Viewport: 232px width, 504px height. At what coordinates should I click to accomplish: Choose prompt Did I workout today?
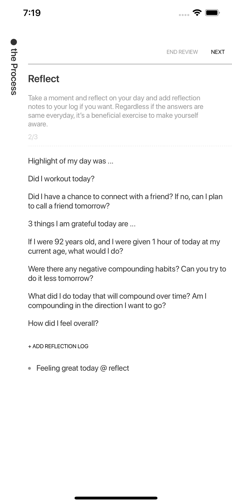coord(61,179)
